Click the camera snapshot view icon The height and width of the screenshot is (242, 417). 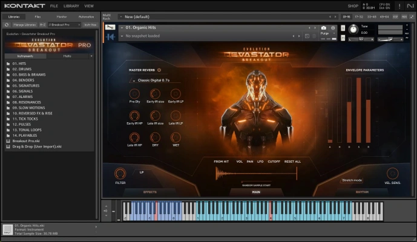point(323,28)
